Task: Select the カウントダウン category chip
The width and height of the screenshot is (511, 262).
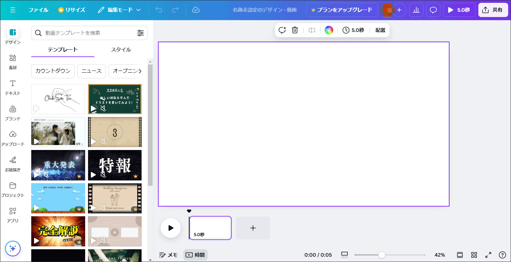Action: [53, 71]
